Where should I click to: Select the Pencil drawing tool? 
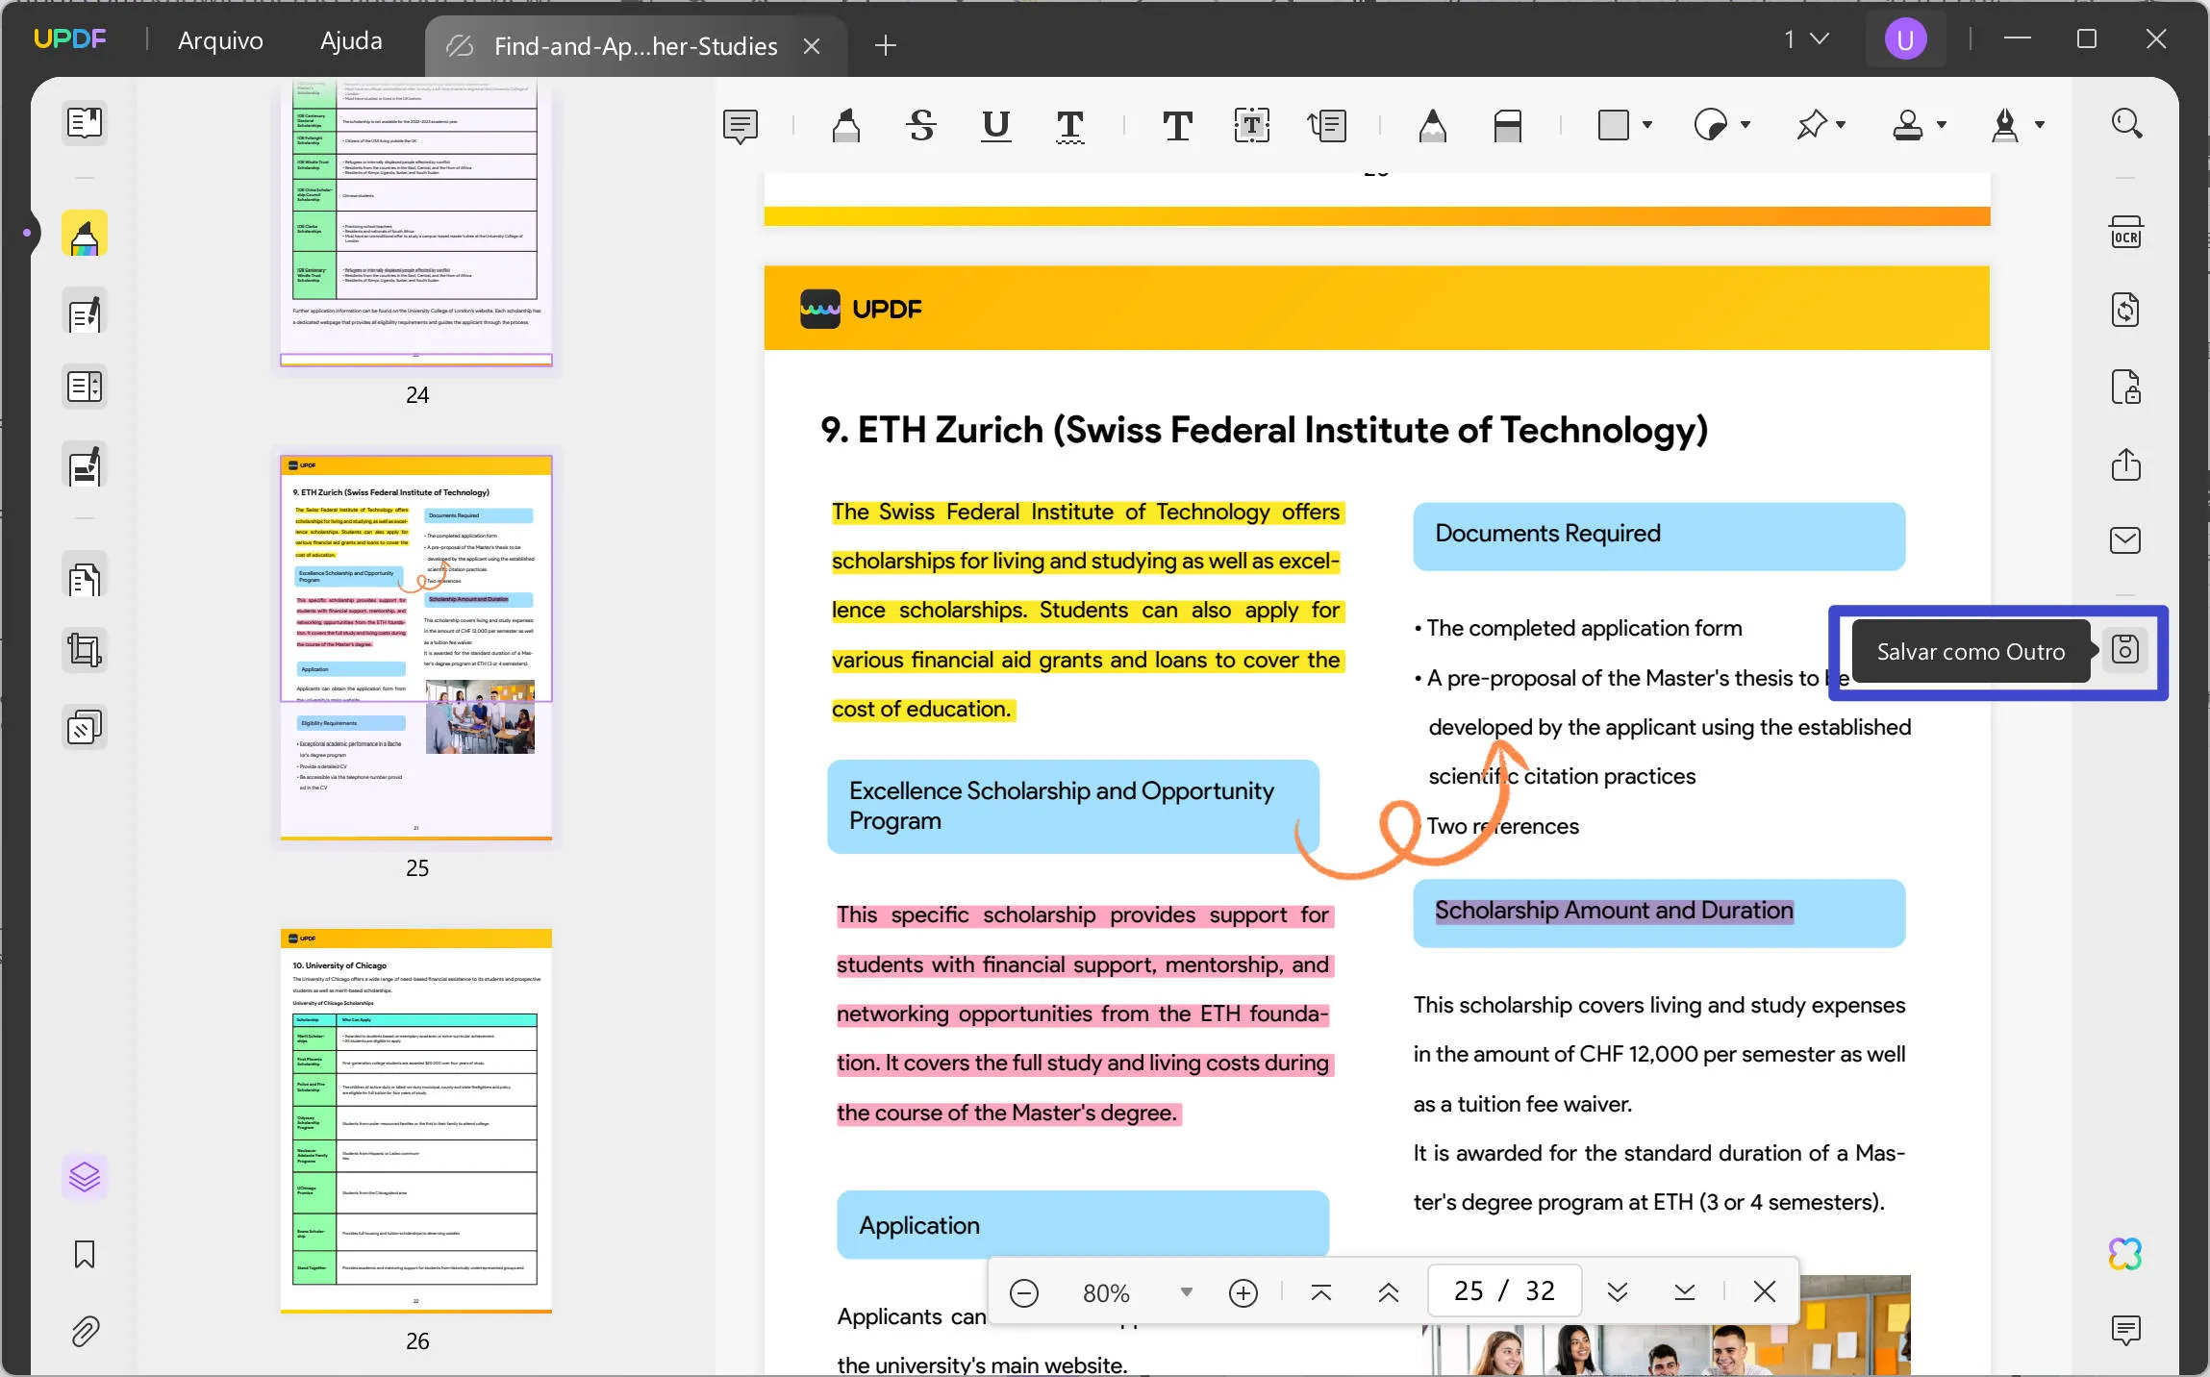click(1432, 125)
